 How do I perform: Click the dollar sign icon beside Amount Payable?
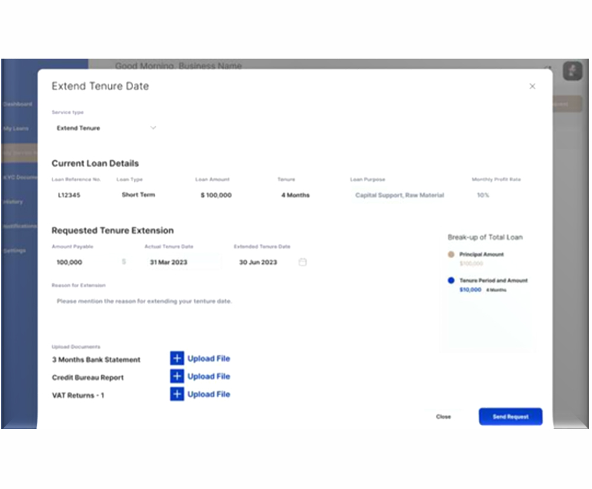pyautogui.click(x=124, y=262)
